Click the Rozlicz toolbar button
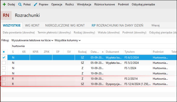The height and width of the screenshot is (102, 177). pos(70,4)
